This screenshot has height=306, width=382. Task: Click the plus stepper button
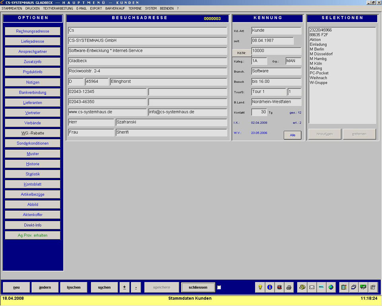point(124,287)
